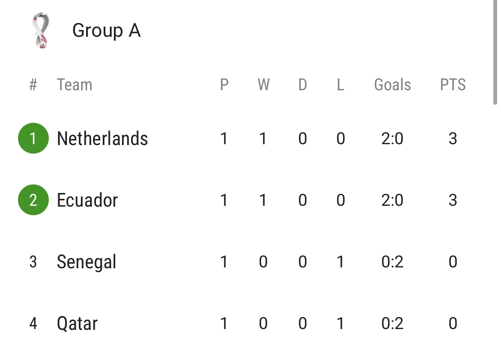Click the W wins column header

click(x=264, y=85)
